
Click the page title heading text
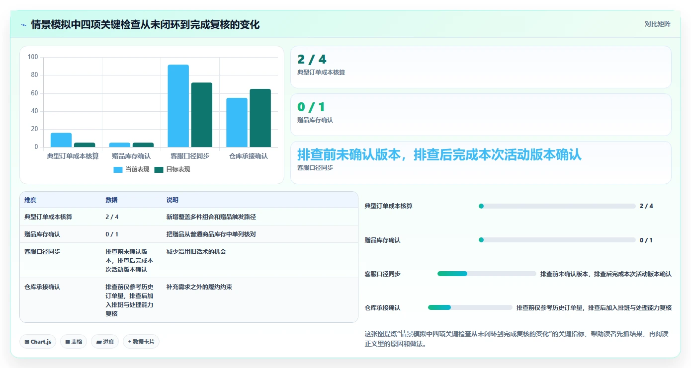pyautogui.click(x=145, y=24)
